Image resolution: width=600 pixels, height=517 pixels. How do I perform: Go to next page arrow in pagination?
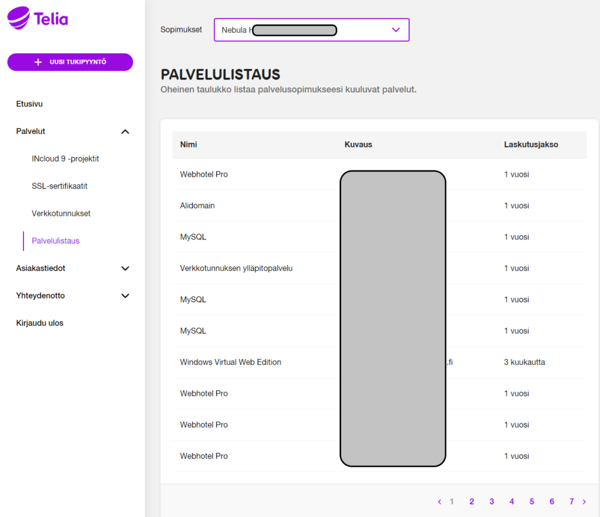584,502
